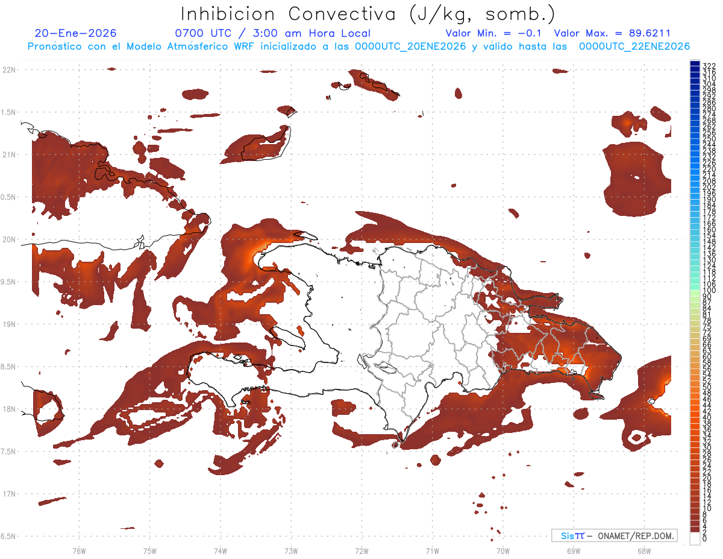Click the '22N' latitude label
Screen dimensions: 723x559
9,69
